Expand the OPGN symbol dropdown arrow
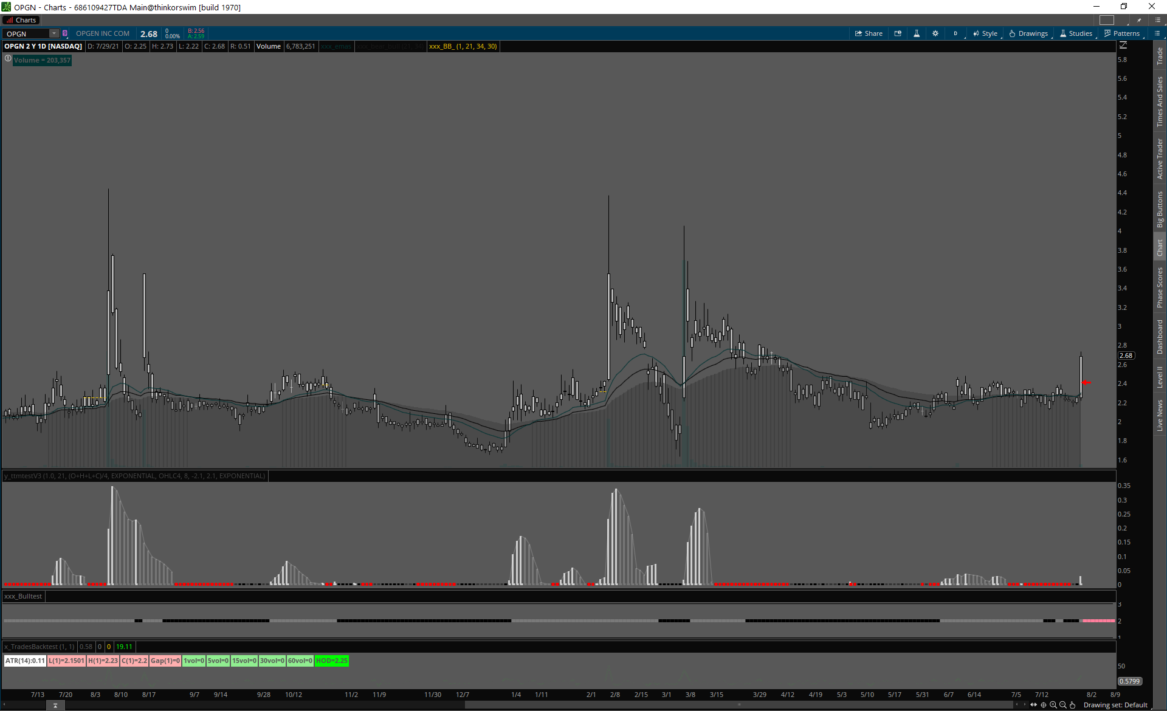Viewport: 1167px width, 711px height. click(54, 33)
